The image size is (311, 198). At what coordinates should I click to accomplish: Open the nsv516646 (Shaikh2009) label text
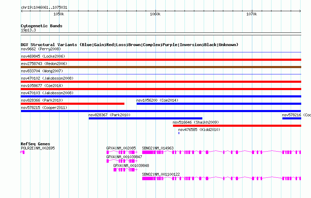pos(196,122)
